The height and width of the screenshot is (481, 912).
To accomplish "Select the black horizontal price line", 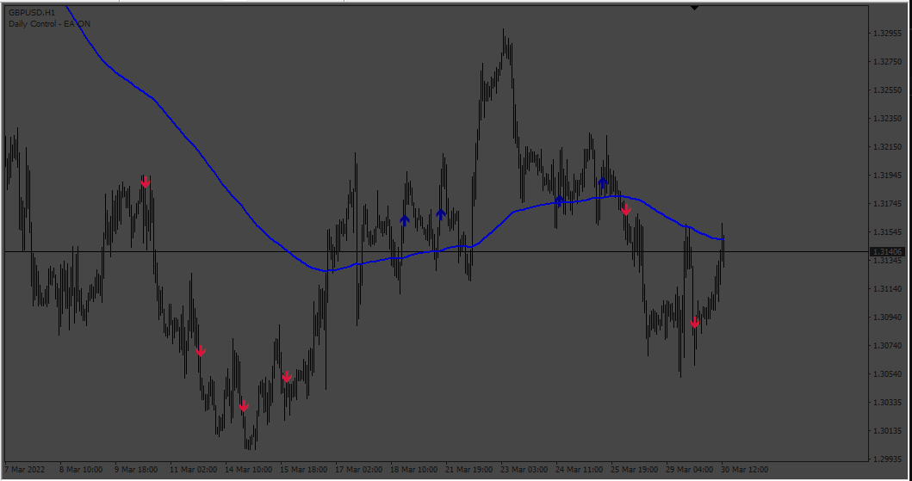I will click(x=437, y=251).
